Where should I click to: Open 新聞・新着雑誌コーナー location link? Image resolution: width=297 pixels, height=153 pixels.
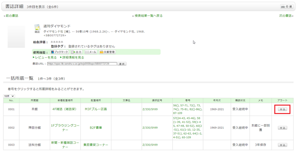coord(65,145)
